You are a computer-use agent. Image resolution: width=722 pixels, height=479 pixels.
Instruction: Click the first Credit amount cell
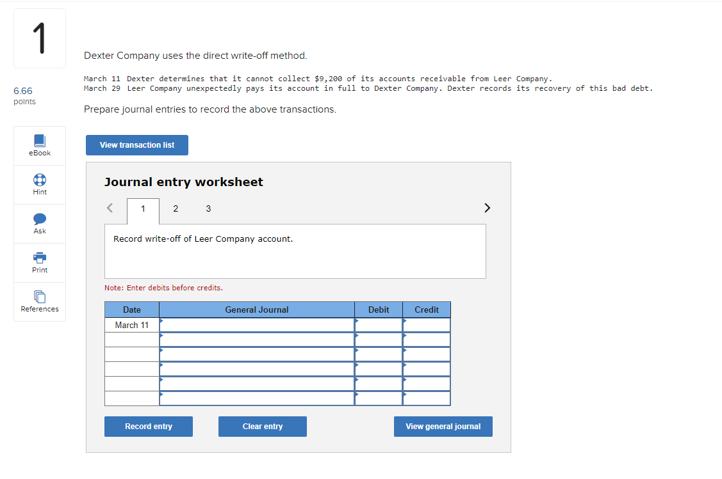426,324
